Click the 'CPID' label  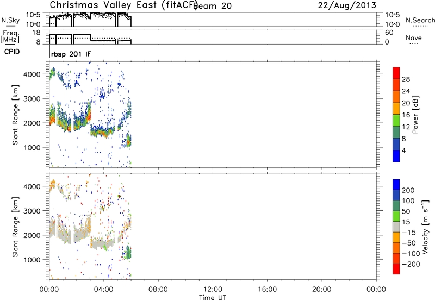12,52
